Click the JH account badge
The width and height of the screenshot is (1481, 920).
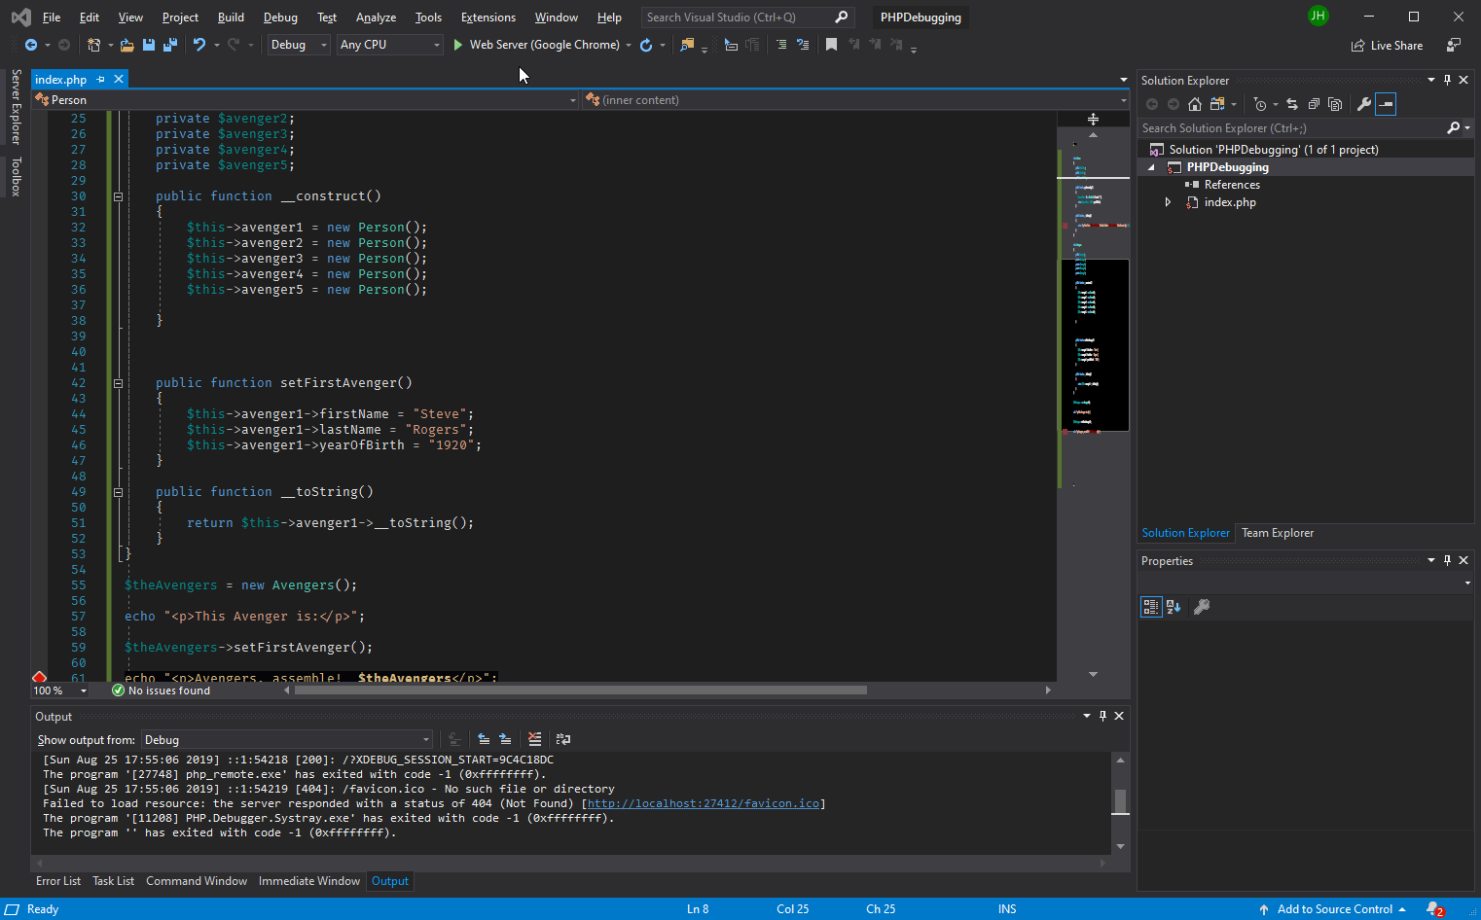tap(1318, 16)
